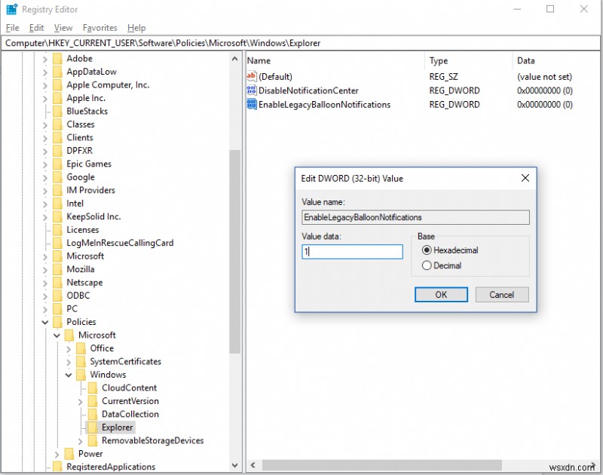This screenshot has height=475, width=603.
Task: Open the Edit menu
Action: tap(36, 28)
